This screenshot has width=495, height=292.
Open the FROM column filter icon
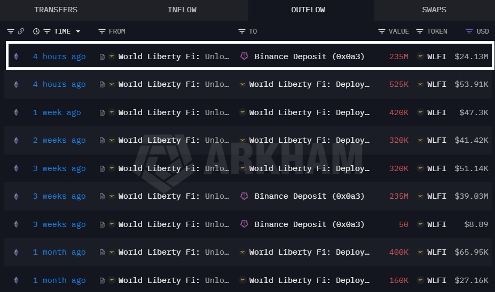pos(101,31)
